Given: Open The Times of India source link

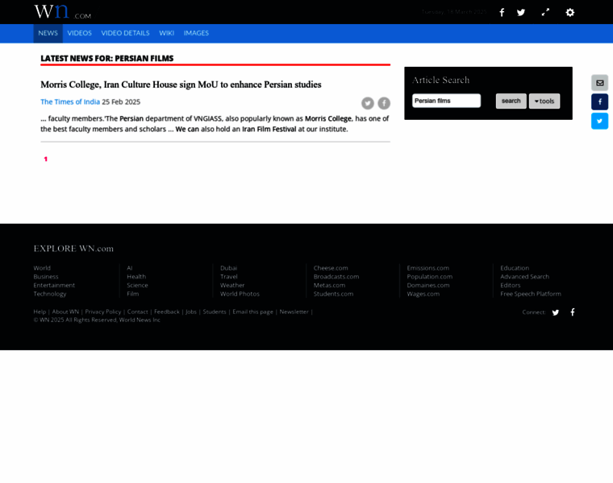Looking at the screenshot, I should pyautogui.click(x=70, y=101).
